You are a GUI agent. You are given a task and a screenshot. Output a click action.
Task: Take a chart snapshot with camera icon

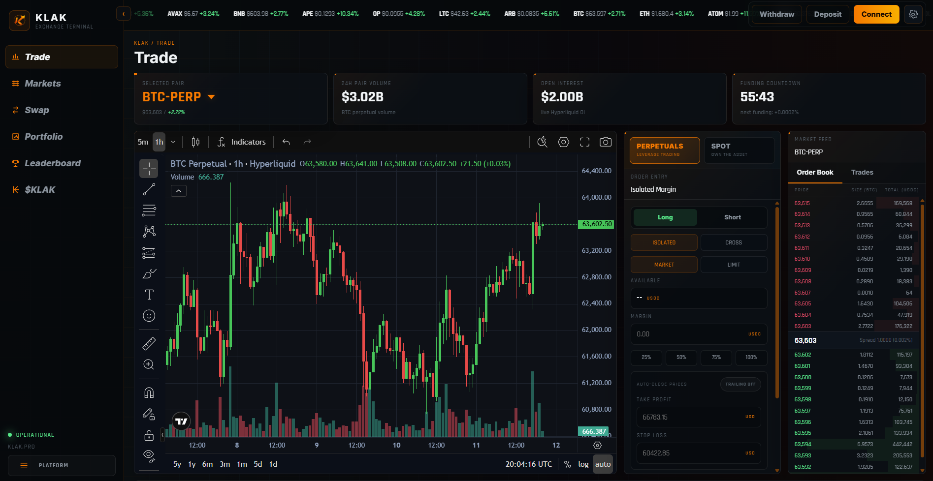coord(606,142)
